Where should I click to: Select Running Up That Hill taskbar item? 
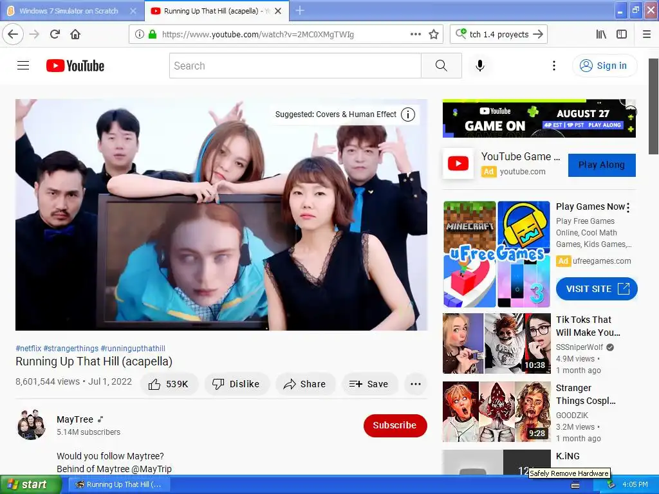click(119, 485)
